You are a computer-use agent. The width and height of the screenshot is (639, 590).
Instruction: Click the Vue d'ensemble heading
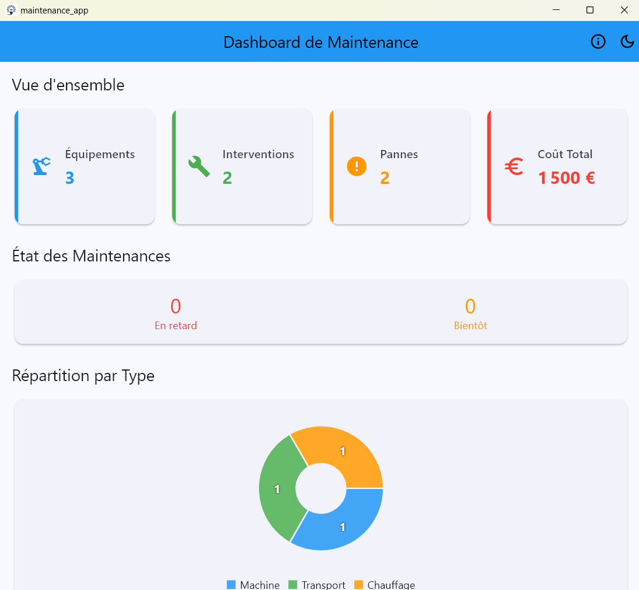[68, 85]
